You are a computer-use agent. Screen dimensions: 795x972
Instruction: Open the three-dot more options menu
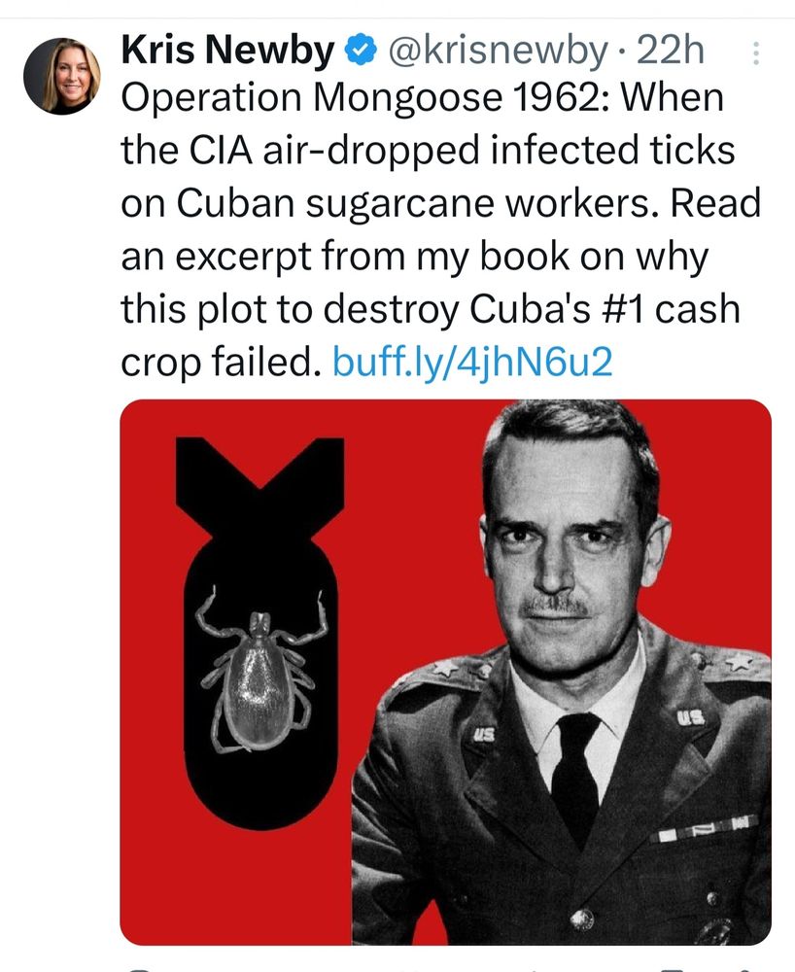(755, 53)
